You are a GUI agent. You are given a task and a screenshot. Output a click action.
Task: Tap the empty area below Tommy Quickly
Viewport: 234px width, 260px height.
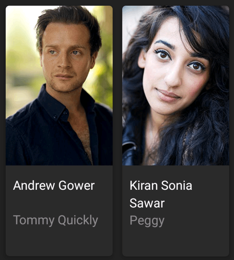pos(59,240)
